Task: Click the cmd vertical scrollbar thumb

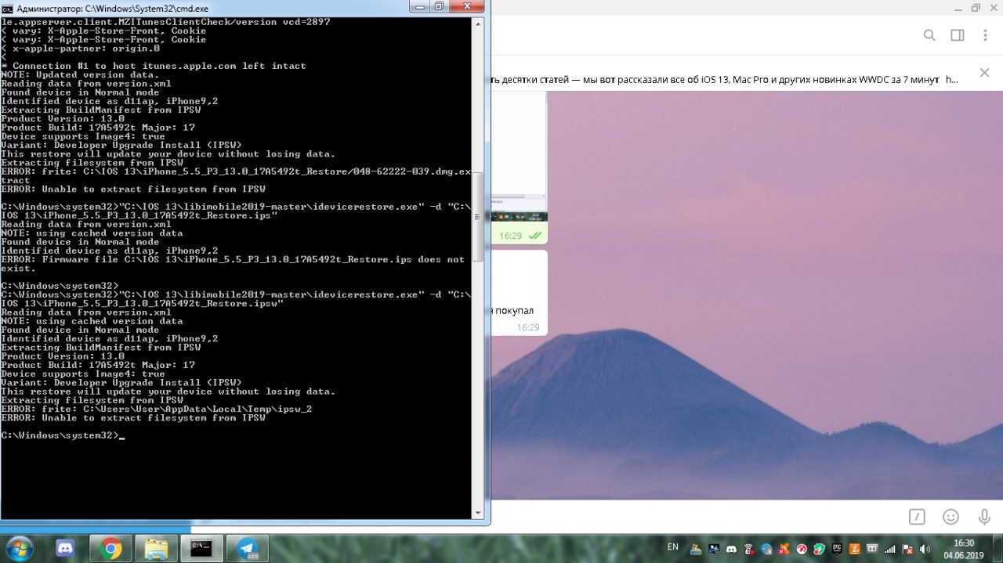Action: point(478,217)
